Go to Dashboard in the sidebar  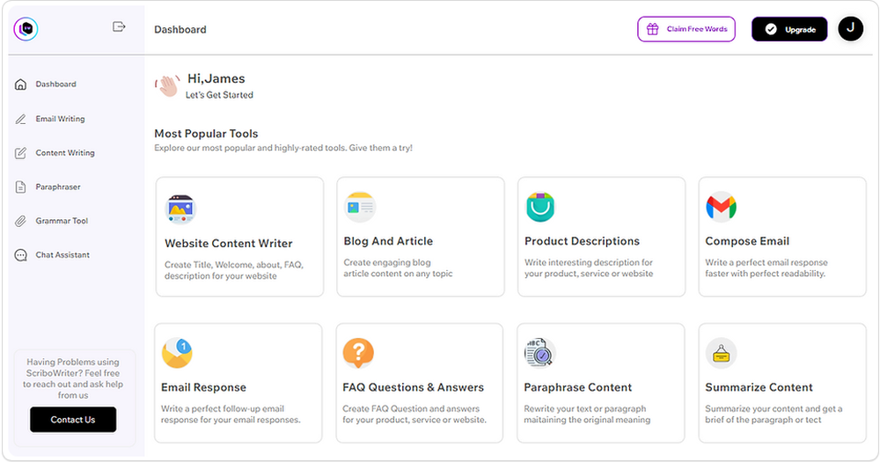pyautogui.click(x=55, y=84)
